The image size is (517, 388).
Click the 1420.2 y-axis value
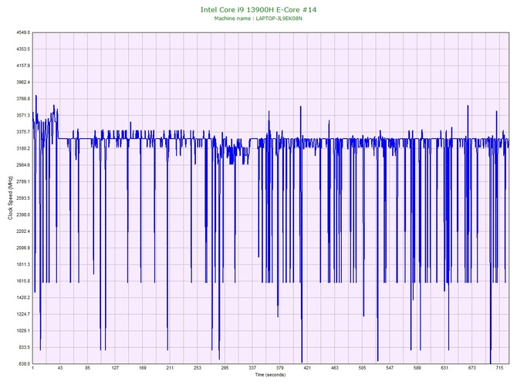[23, 298]
